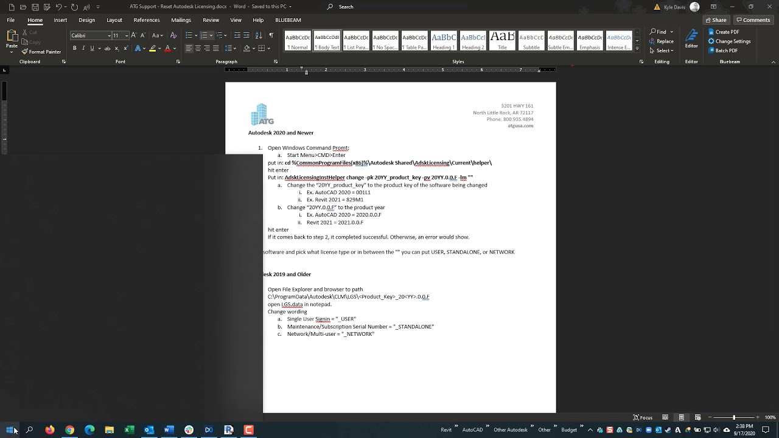
Task: Justify the paragraph text
Action: point(216,48)
